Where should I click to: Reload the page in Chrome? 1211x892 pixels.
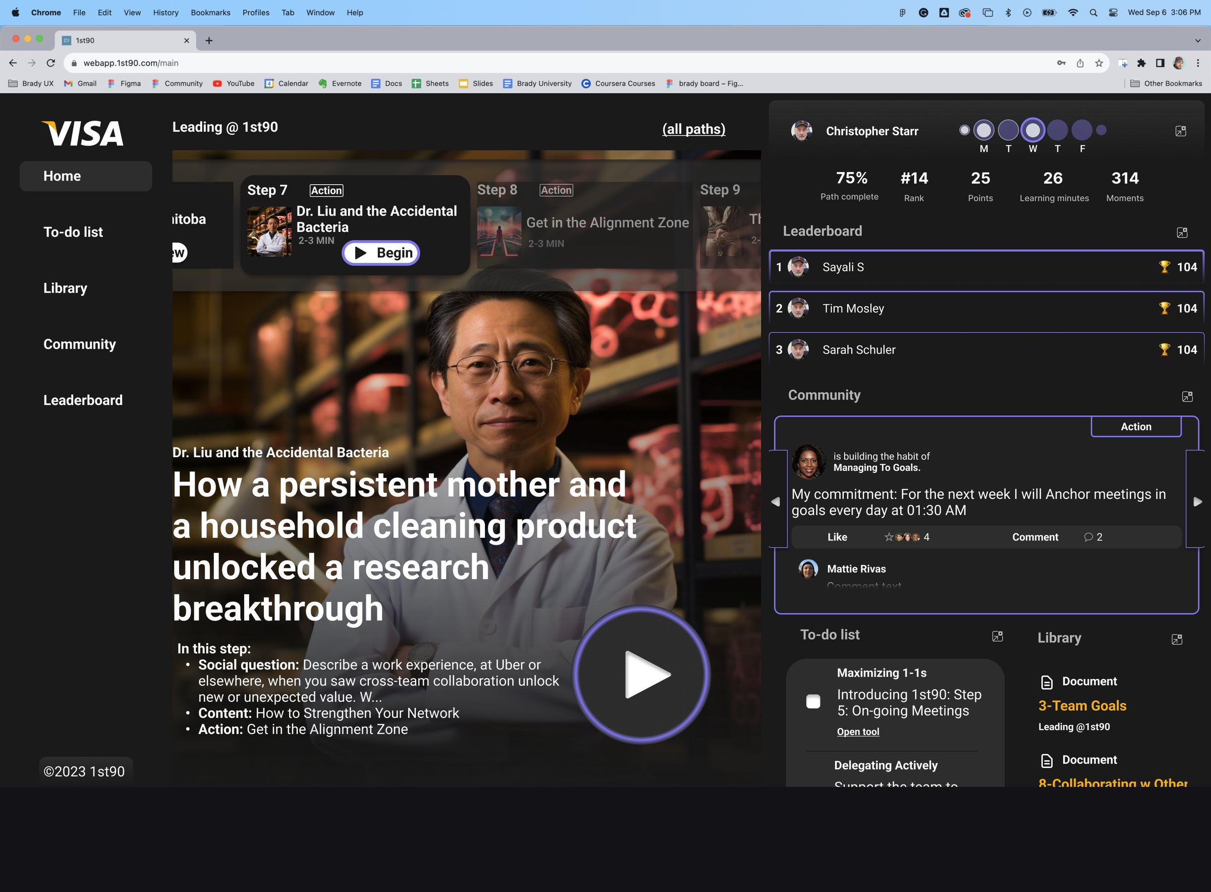pos(51,63)
